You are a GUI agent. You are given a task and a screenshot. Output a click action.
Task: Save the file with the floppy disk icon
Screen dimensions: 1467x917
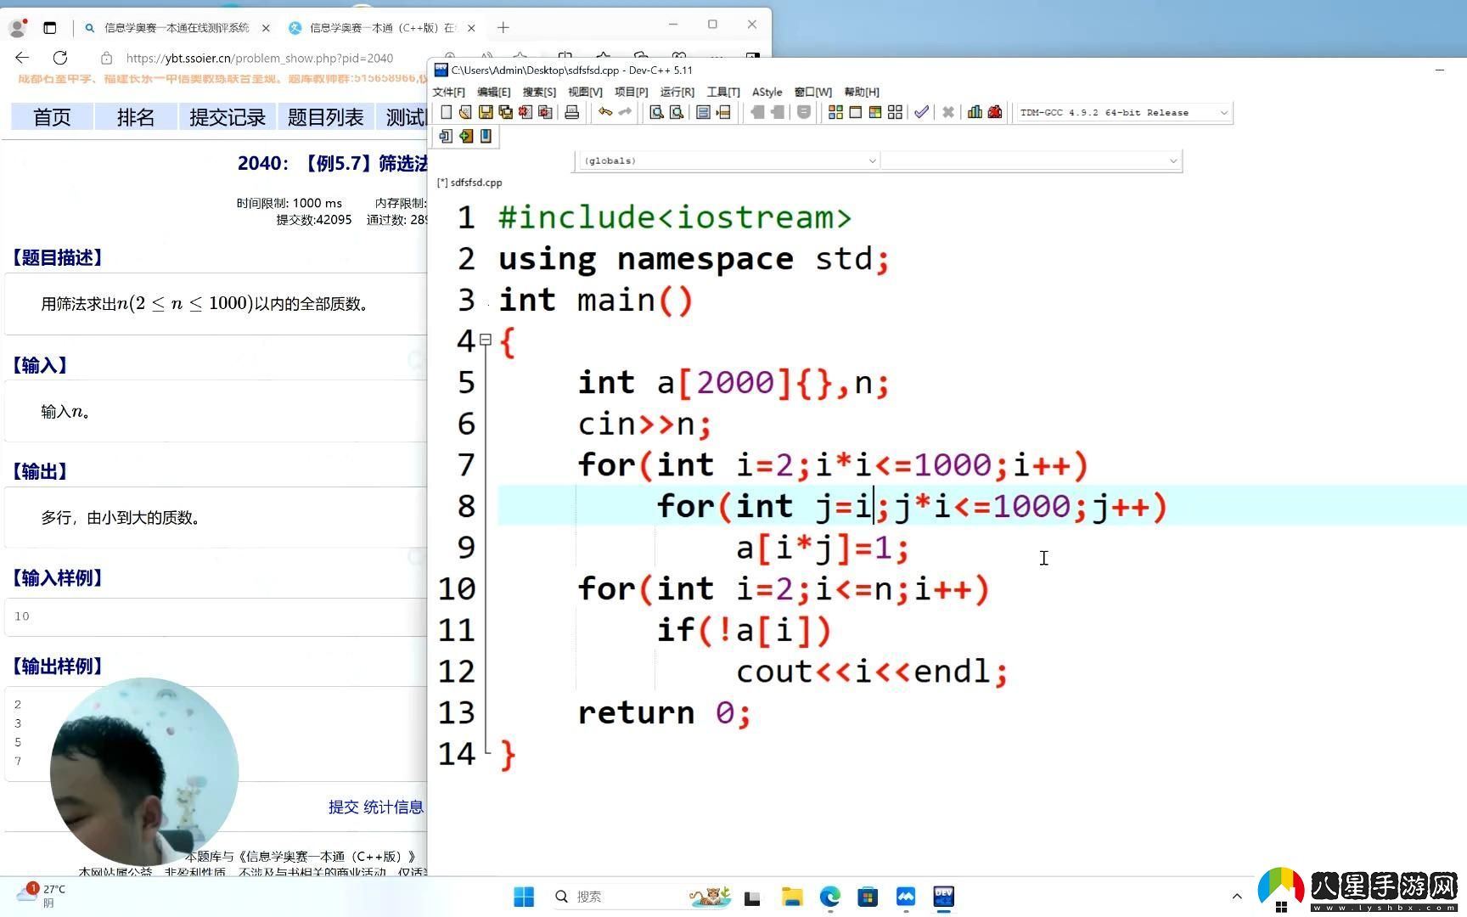tap(486, 113)
